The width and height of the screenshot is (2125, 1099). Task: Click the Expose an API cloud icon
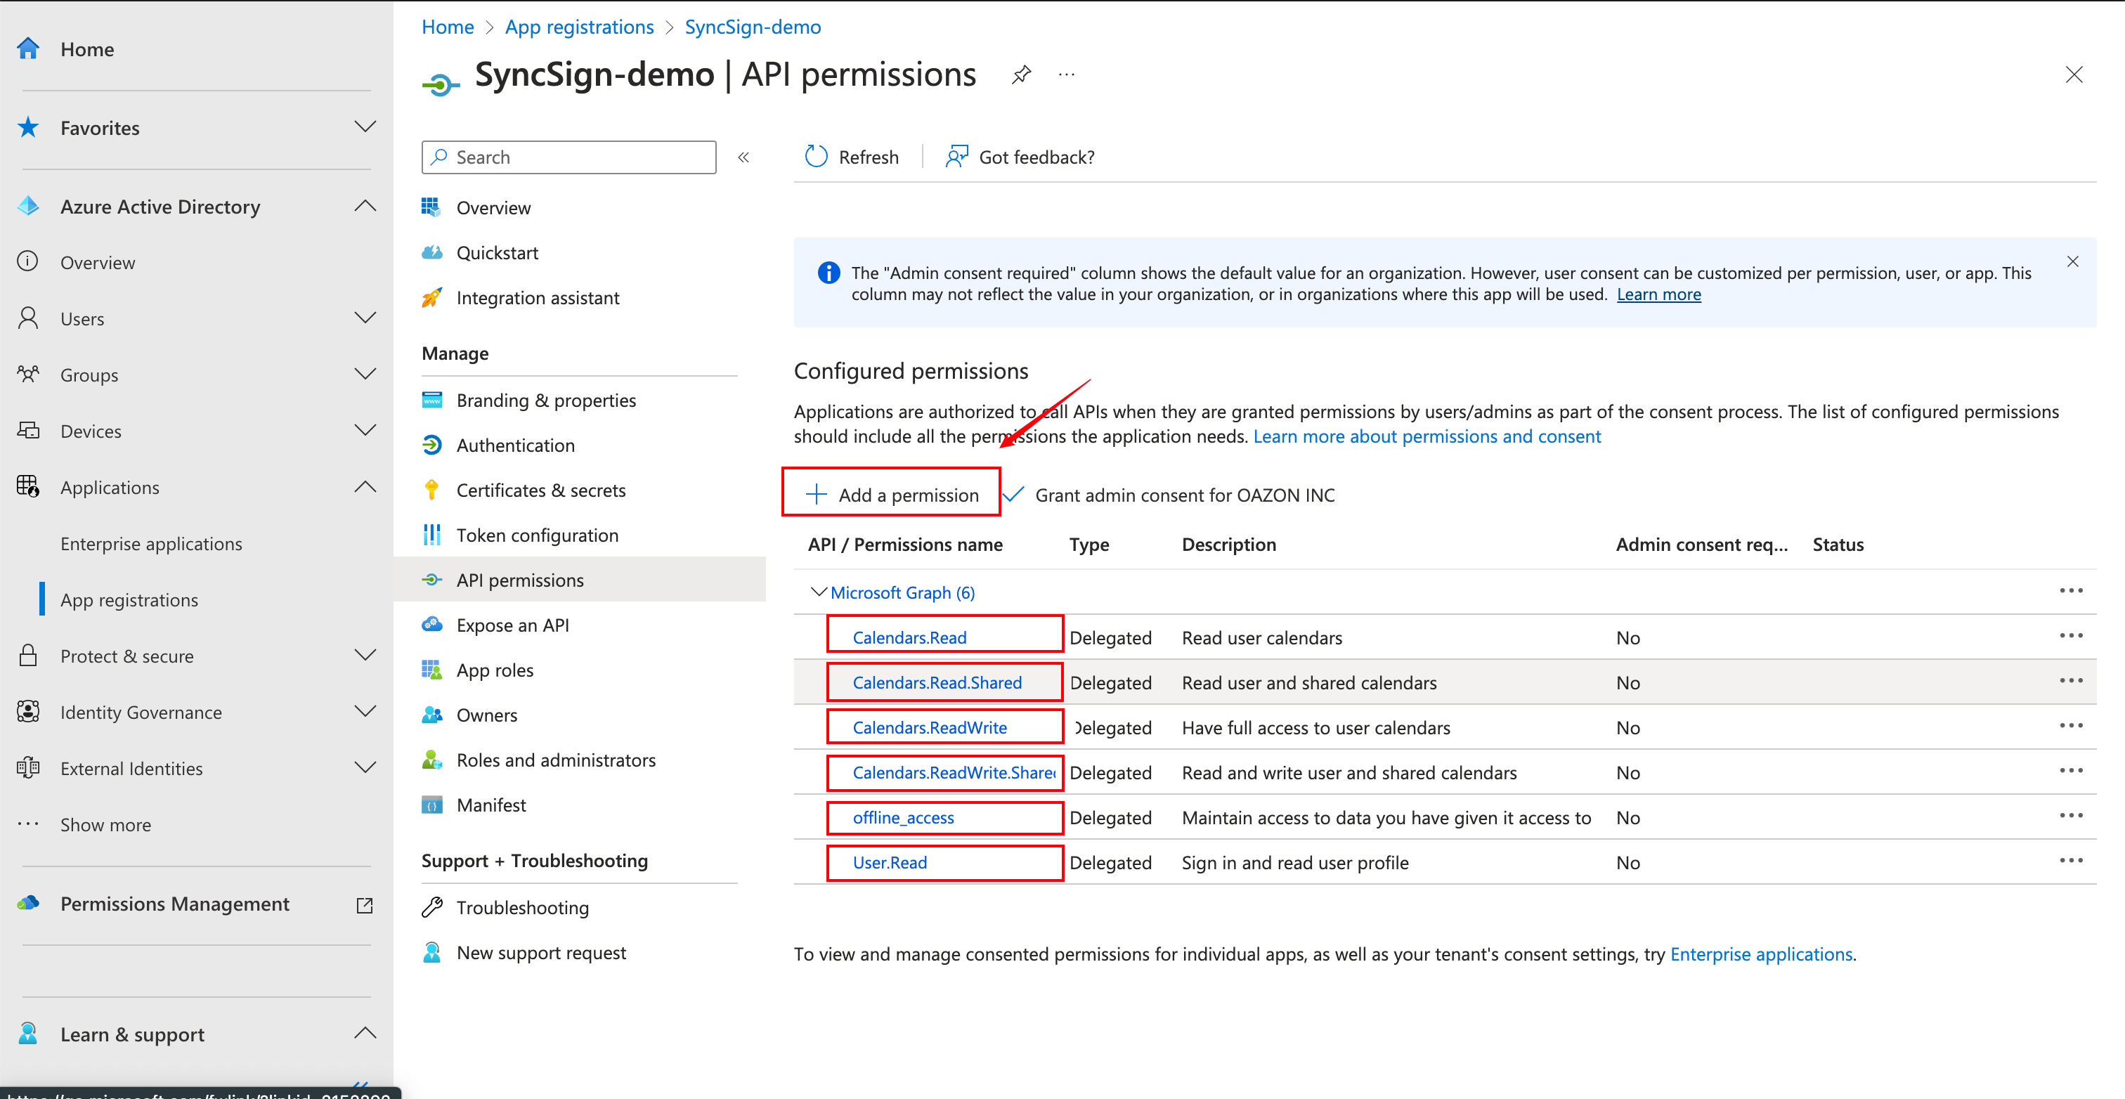point(433,625)
